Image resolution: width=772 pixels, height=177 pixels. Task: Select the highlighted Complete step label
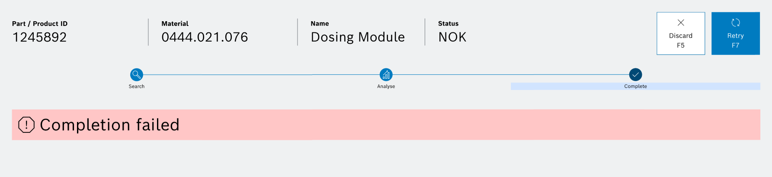(635, 87)
